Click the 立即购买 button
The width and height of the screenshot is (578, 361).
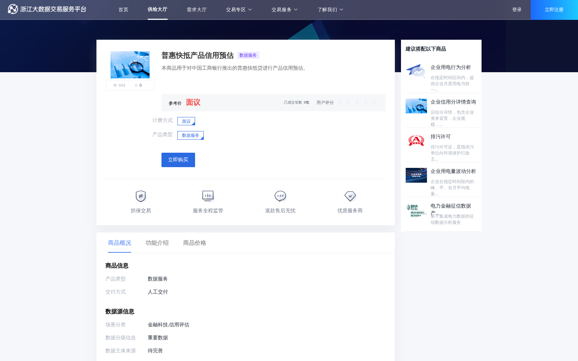[178, 160]
